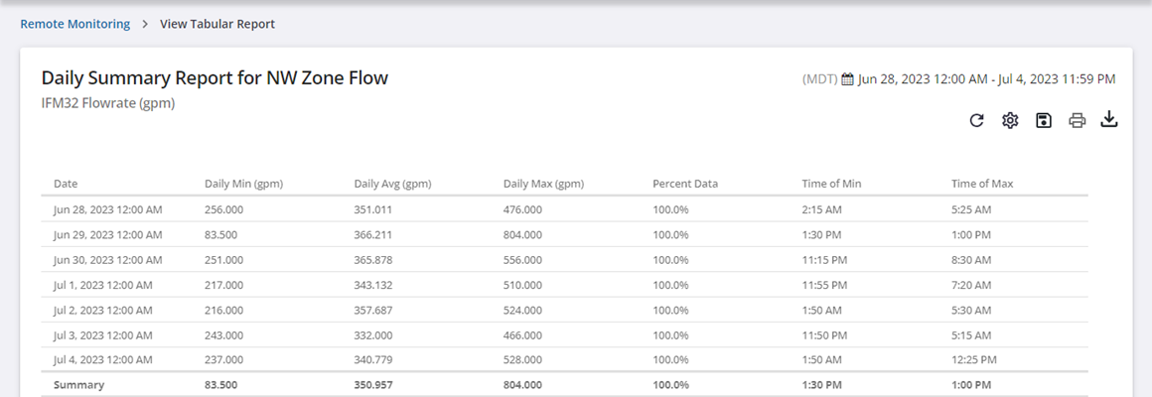Sort by Daily Min (gpm) column

pos(243,184)
